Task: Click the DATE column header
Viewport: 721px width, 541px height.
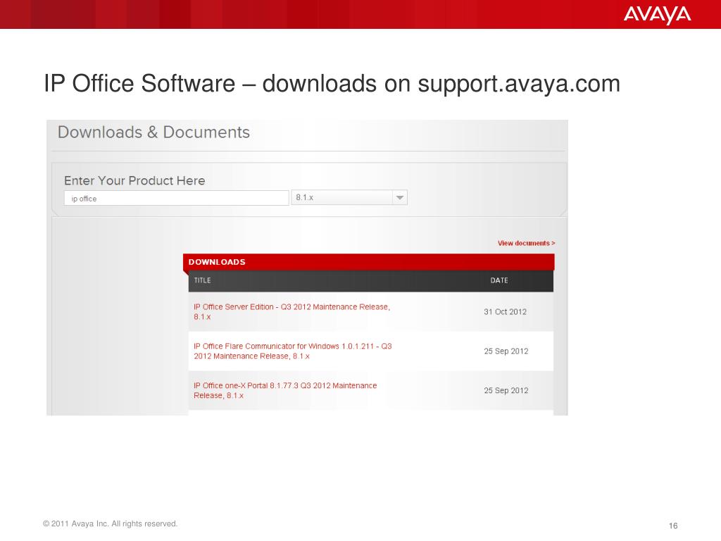Action: (x=499, y=280)
